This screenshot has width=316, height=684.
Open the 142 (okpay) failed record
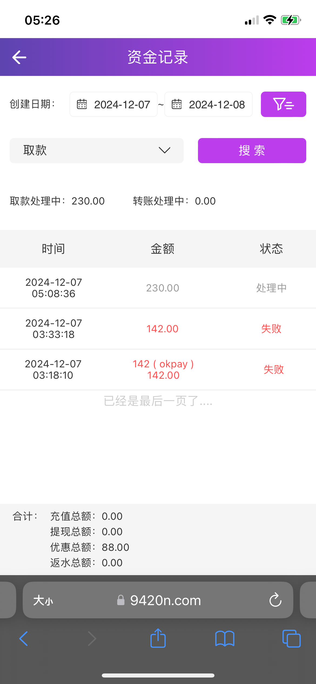[x=158, y=370]
